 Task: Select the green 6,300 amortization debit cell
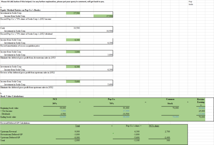[x=73, y=40]
